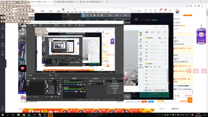This screenshot has width=208, height=117.
Task: Add a new scene in OBS
Action: coord(28,97)
